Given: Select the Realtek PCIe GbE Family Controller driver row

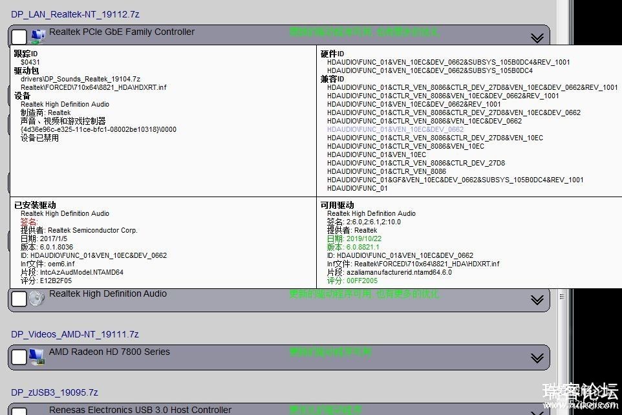Looking at the screenshot, I should coord(279,36).
